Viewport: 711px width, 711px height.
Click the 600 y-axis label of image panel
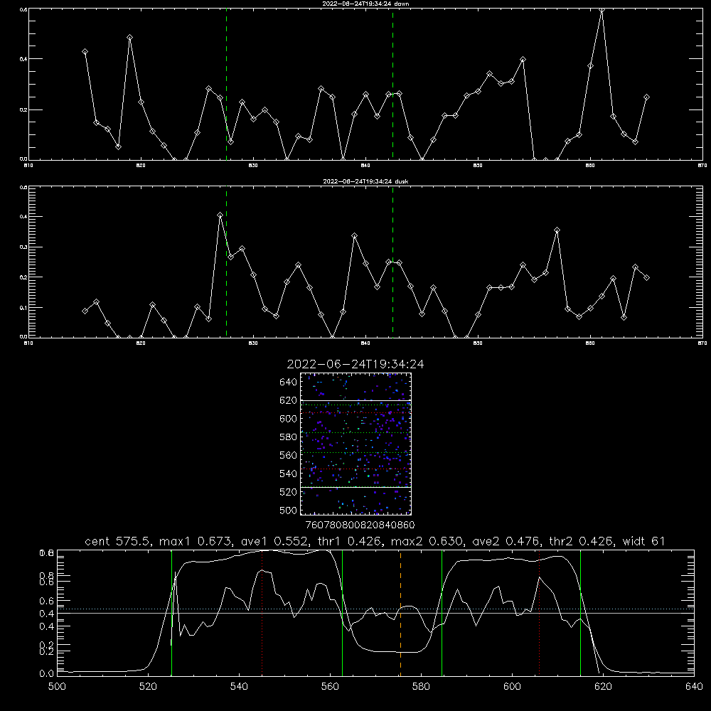[x=289, y=419]
